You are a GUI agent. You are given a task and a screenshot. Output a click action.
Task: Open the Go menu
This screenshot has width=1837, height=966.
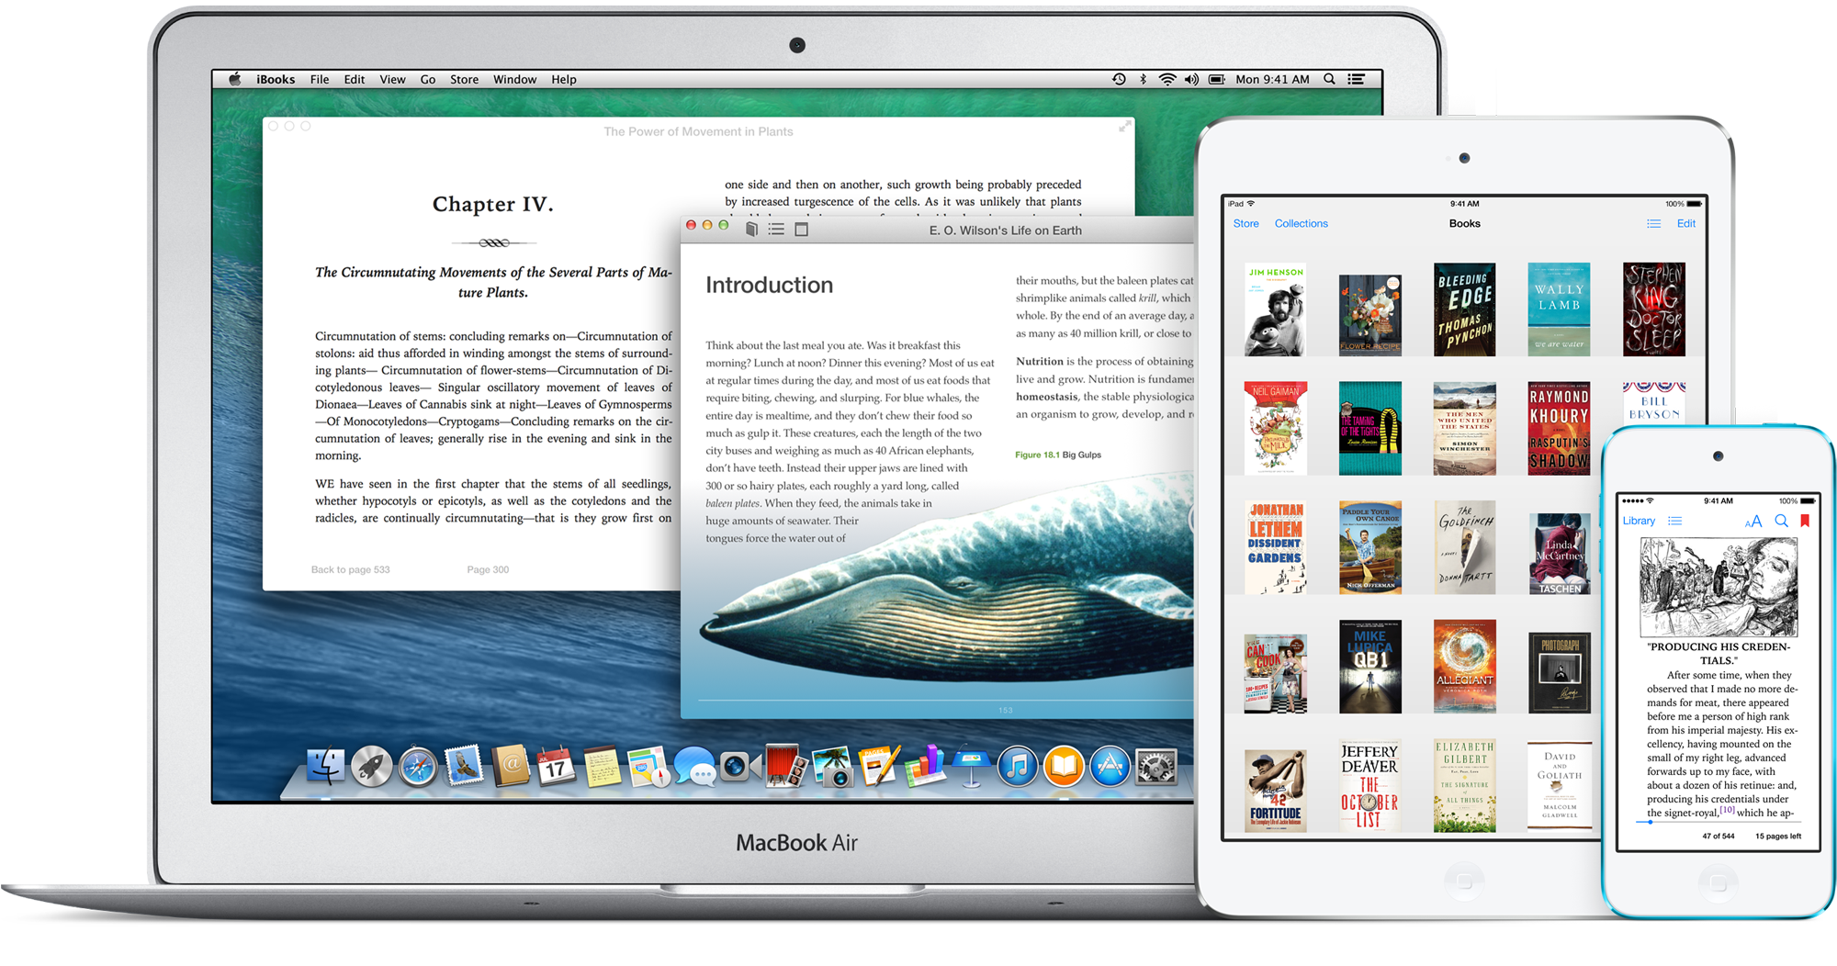428,80
